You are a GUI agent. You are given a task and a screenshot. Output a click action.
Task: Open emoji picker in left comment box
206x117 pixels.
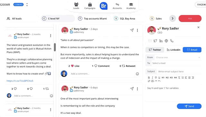(x=51, y=96)
